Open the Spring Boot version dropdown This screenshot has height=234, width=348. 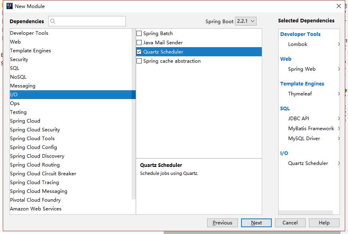tap(246, 21)
